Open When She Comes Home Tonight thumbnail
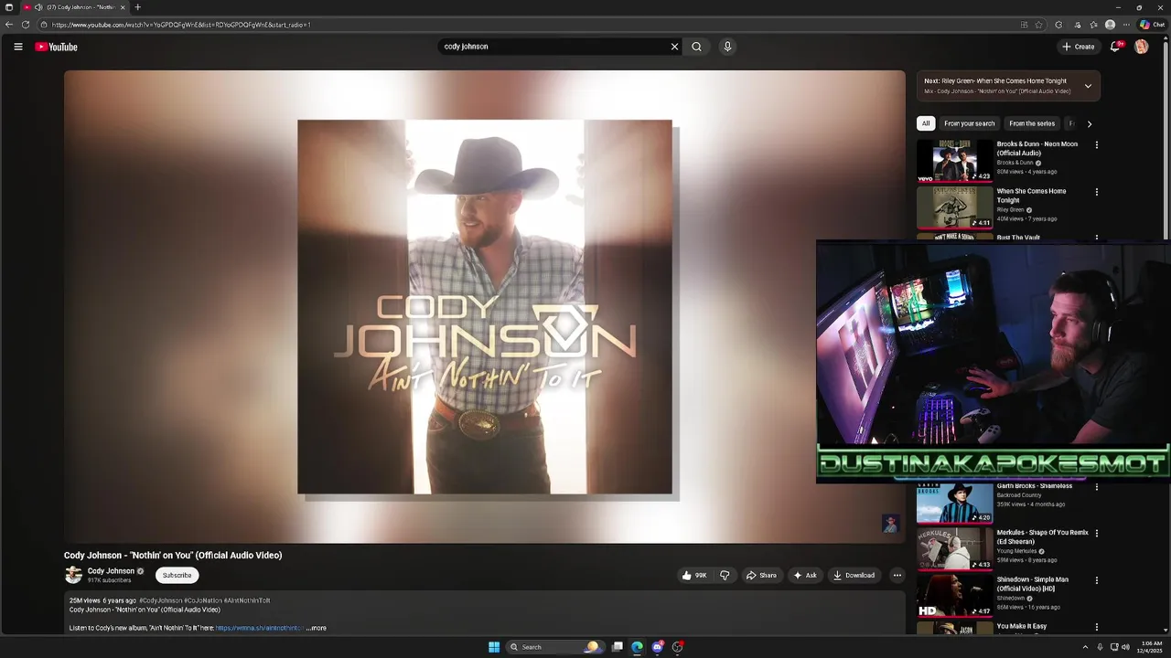Screen dimensions: 1171x658 coord(954,207)
